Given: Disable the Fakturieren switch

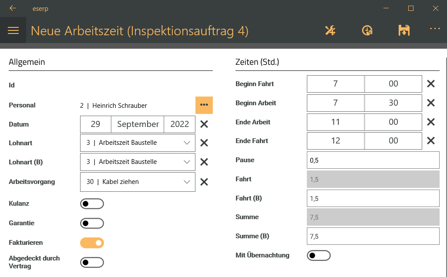Looking at the screenshot, I should pos(92,243).
